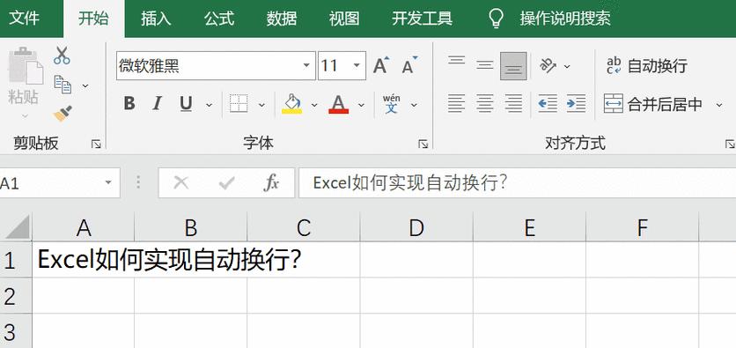Screen dimensions: 736x348
Task: Expand copy options dropdown arrow
Action: click(85, 85)
